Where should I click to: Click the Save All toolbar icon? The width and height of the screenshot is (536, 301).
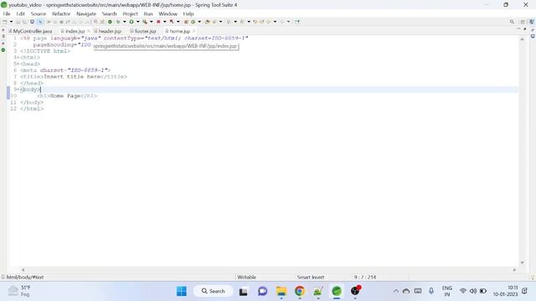click(x=24, y=22)
